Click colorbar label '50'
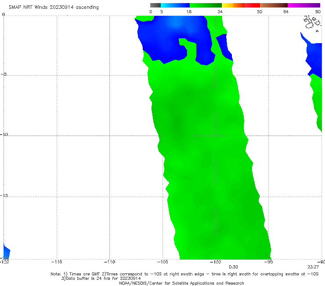325x286 pixels. click(x=260, y=11)
